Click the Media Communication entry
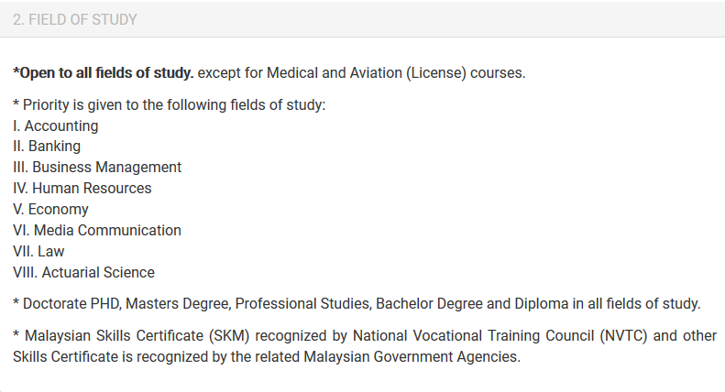The height and width of the screenshot is (392, 725). point(97,230)
